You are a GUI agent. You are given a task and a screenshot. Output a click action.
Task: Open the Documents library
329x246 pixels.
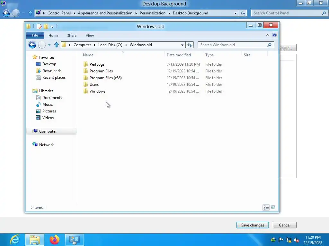click(x=52, y=97)
